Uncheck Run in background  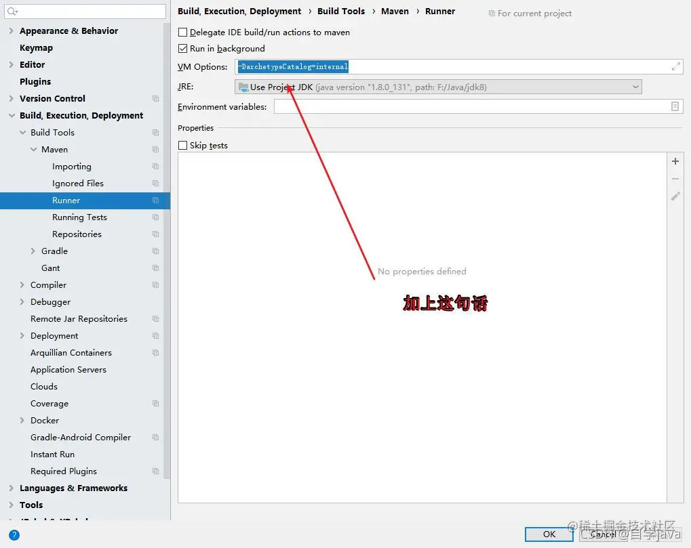[182, 48]
